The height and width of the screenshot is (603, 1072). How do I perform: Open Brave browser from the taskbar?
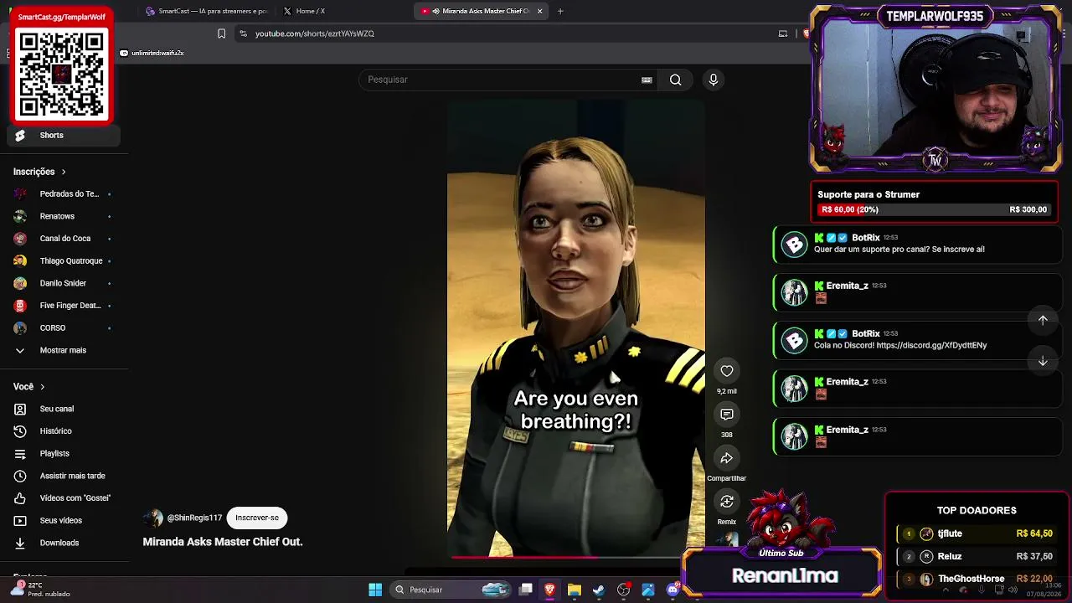(549, 590)
